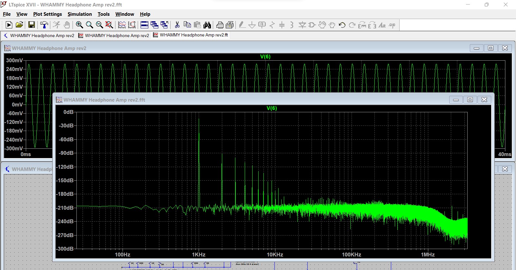Cascade windows using the toolbar icon
This screenshot has height=270, width=516.
[x=154, y=25]
